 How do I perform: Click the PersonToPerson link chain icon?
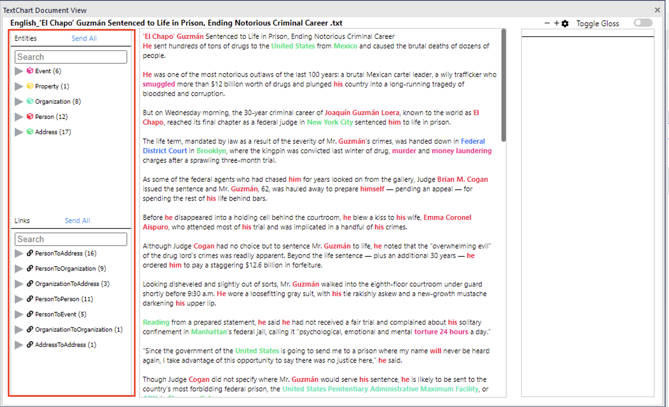tap(30, 299)
